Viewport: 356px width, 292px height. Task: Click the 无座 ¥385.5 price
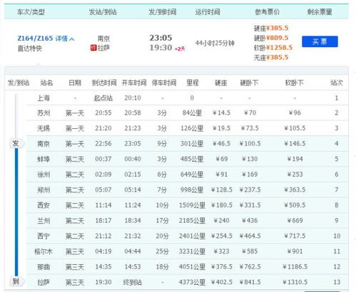pos(271,58)
